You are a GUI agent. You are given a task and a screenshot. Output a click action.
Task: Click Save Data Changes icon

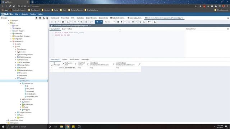63,22
